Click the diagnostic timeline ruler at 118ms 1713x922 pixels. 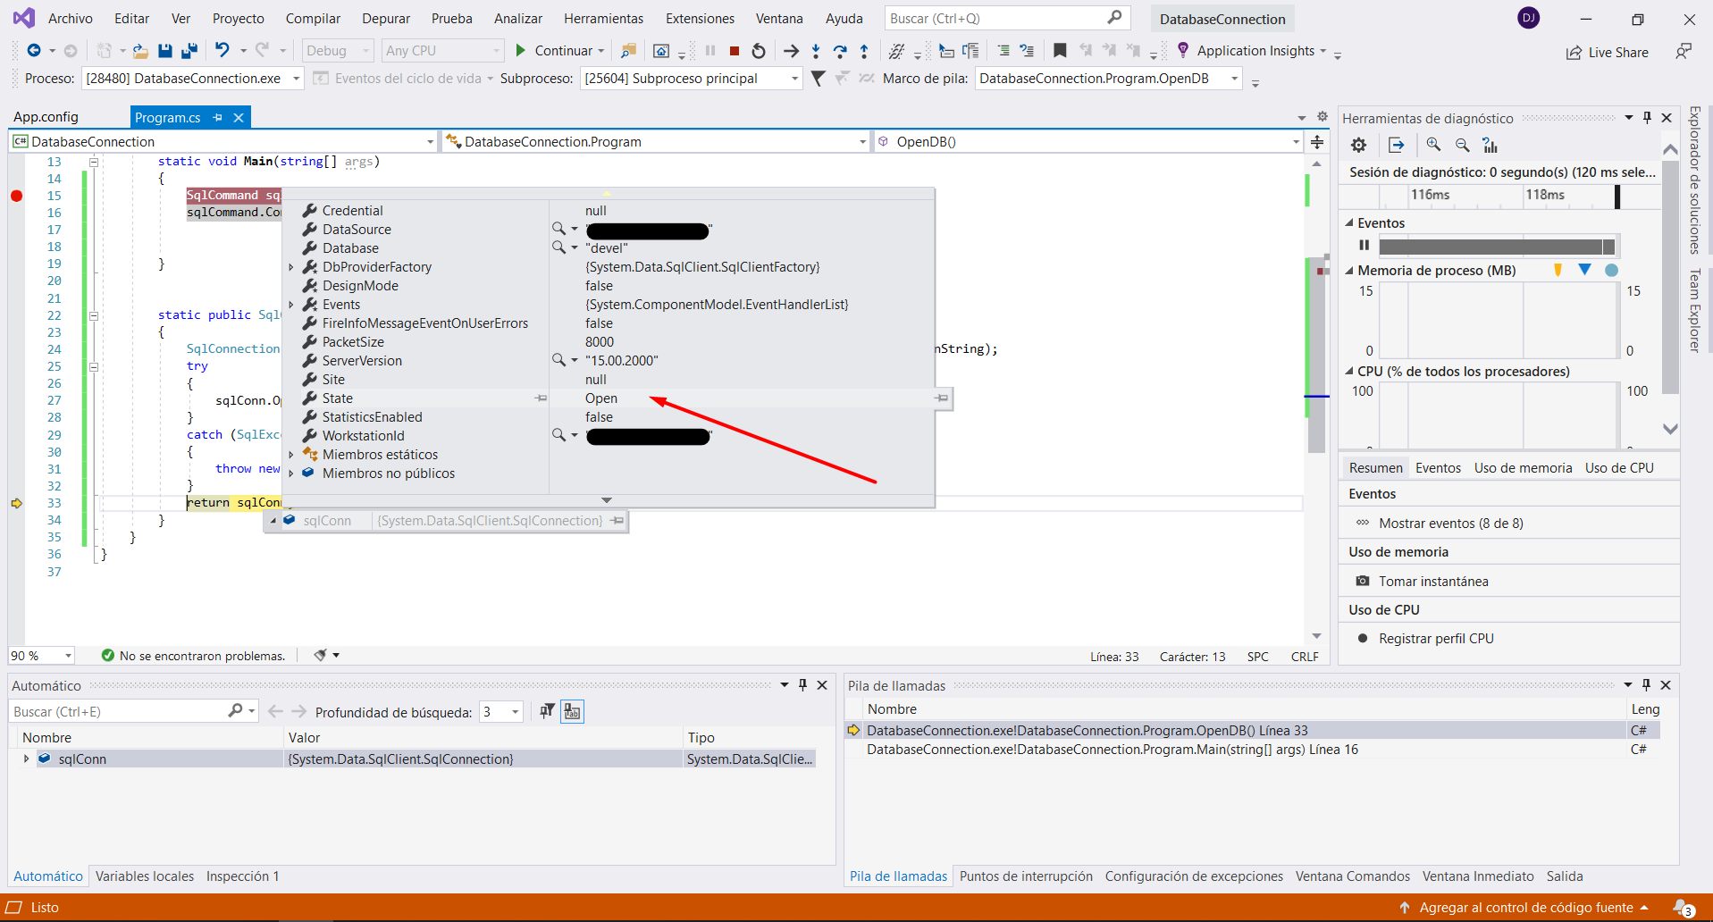coord(1545,195)
